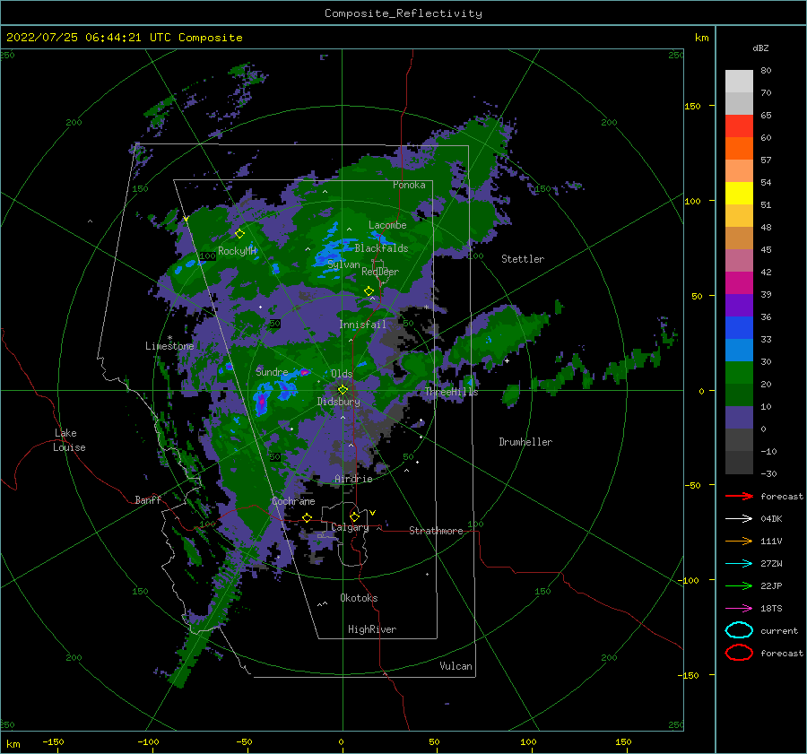This screenshot has height=754, width=807.
Task: Pick the dark gray -10 dBZ swatch
Action: tap(739, 463)
